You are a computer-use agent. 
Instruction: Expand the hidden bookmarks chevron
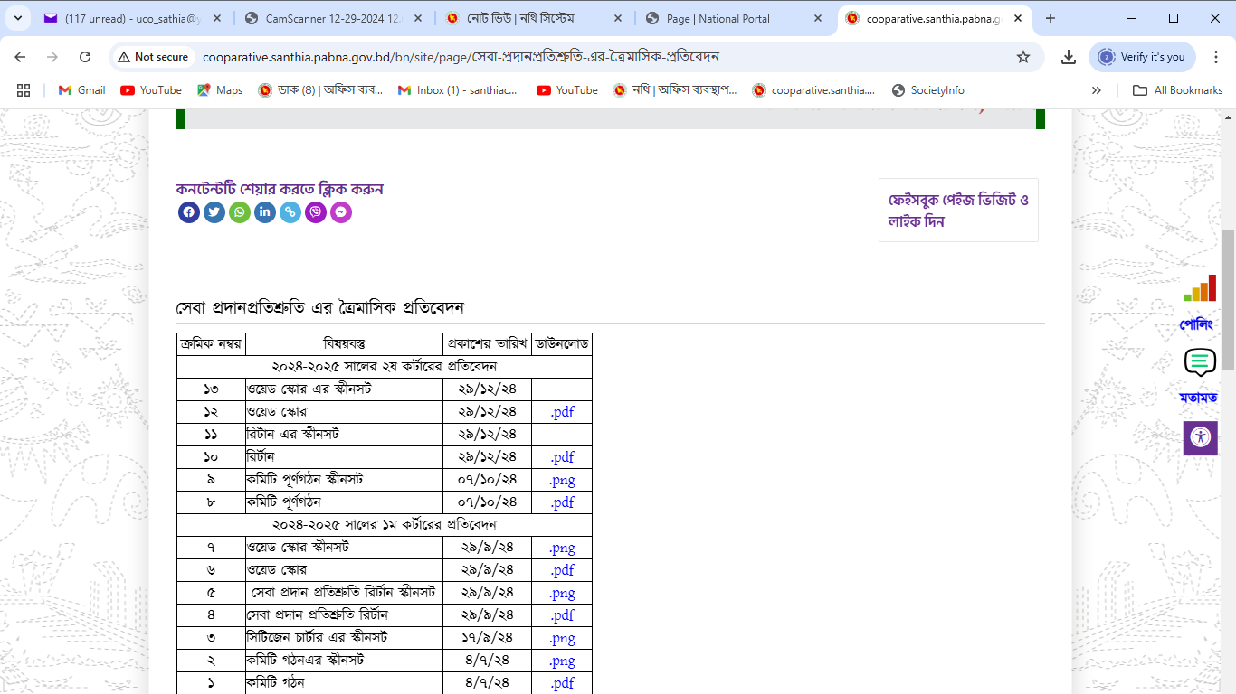1097,90
